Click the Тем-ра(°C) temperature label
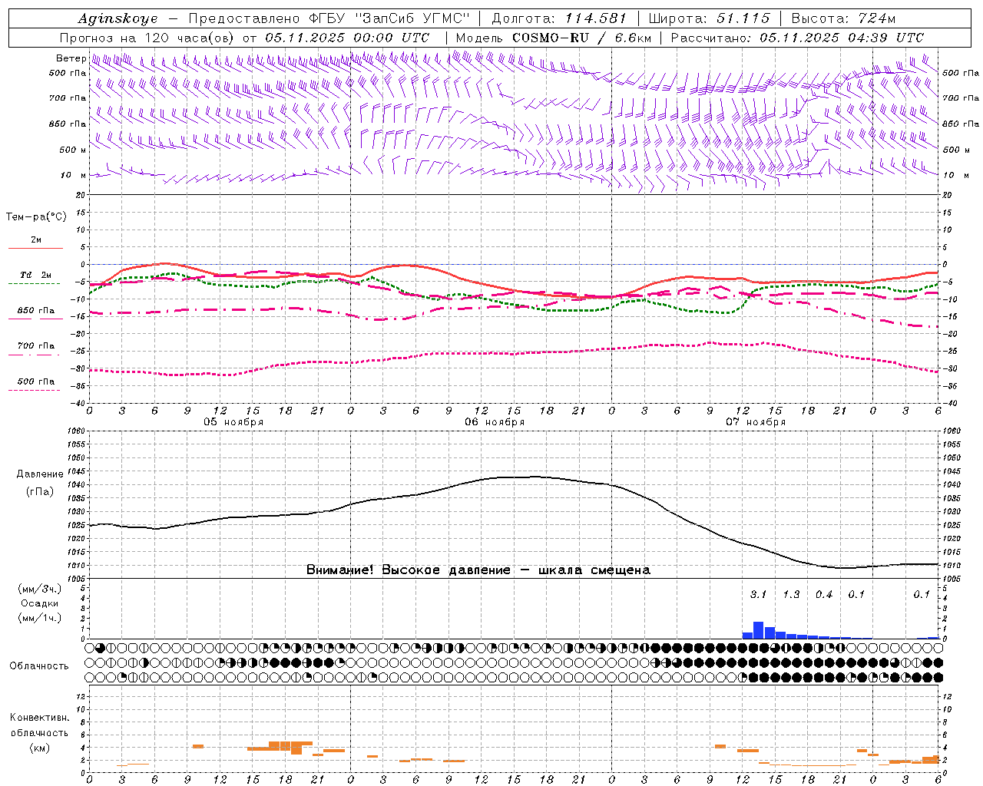The height and width of the screenshot is (786, 983). coord(36,217)
